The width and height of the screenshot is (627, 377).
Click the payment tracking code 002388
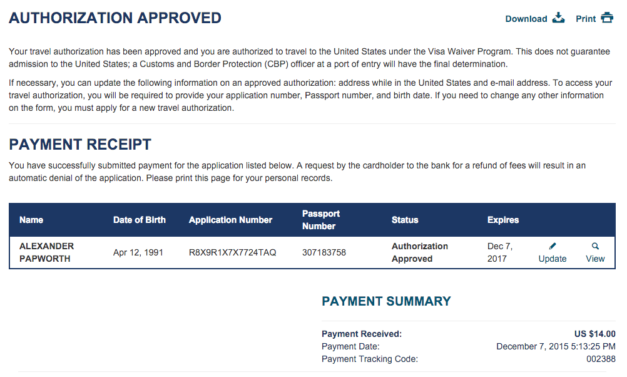pyautogui.click(x=601, y=359)
